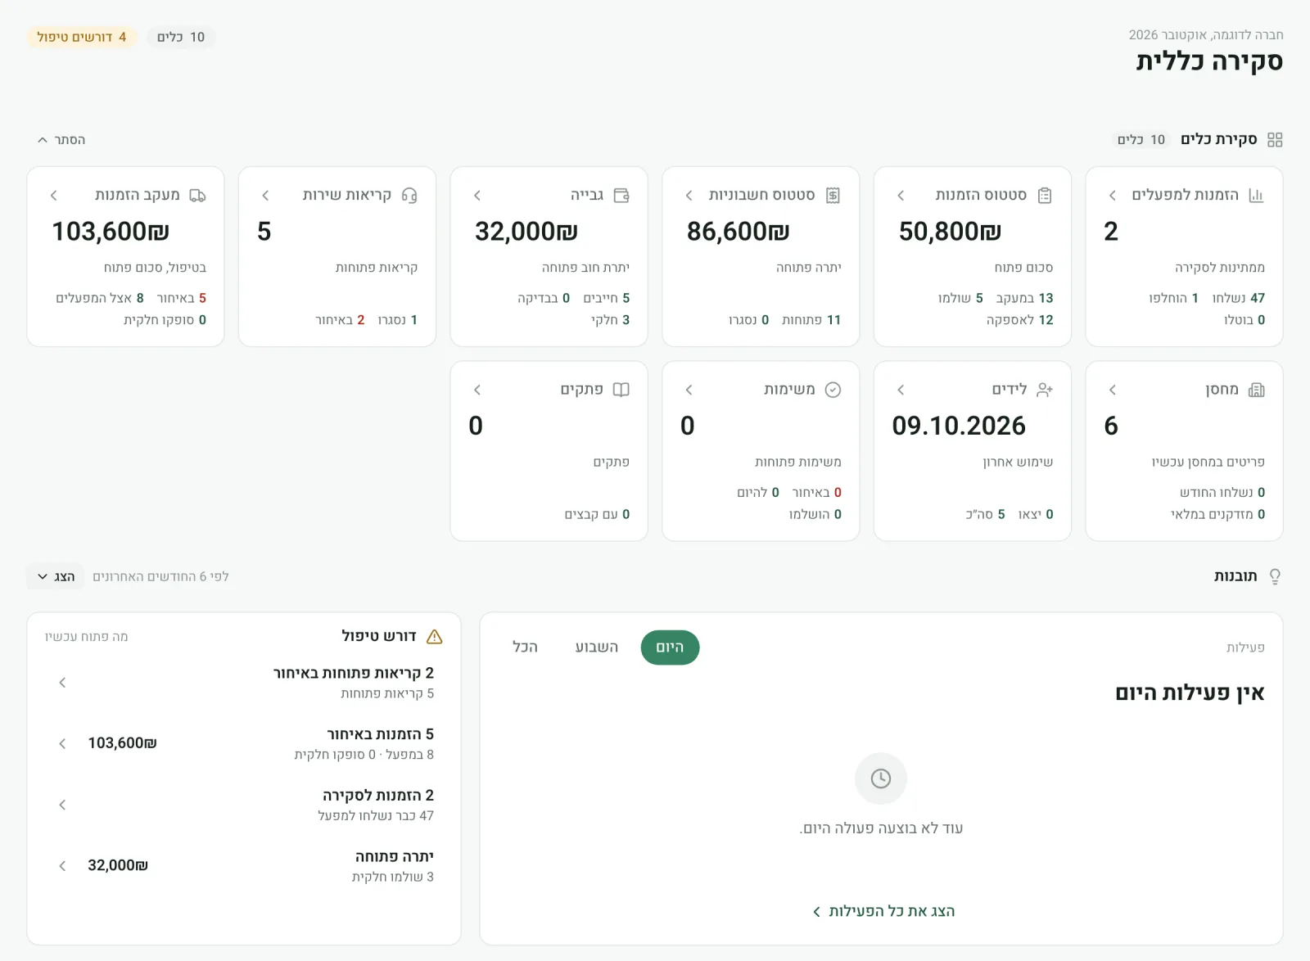Click the add-user icon on לידים card
Screen dimensions: 1310x961
(x=1045, y=390)
